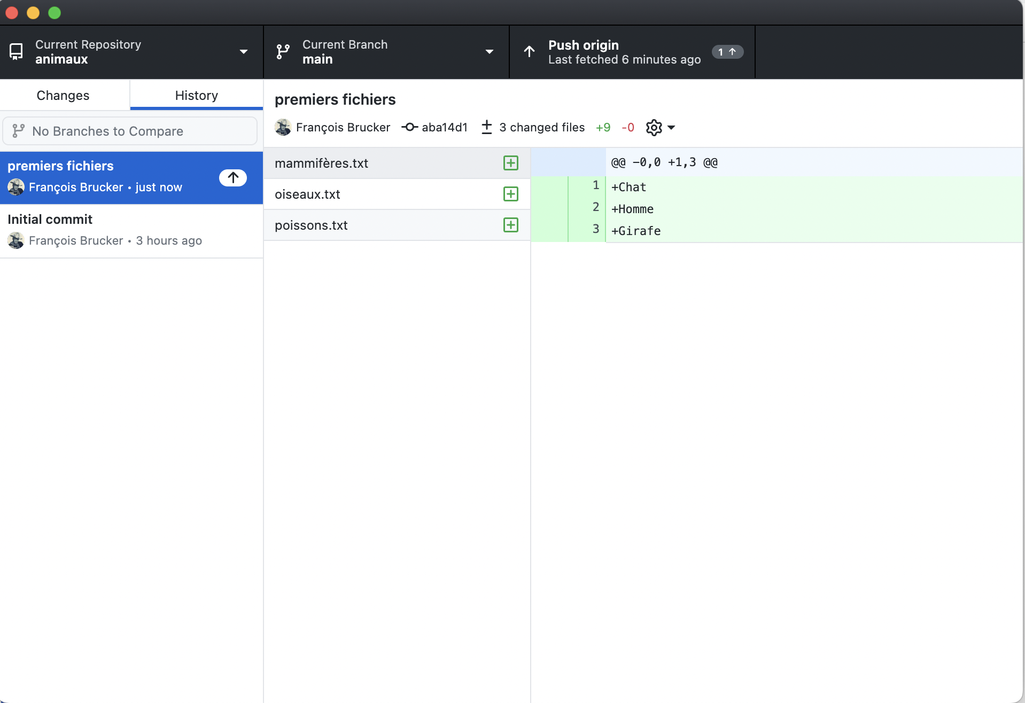Click the No Branches to Compare field
The width and height of the screenshot is (1025, 703).
[x=130, y=131]
